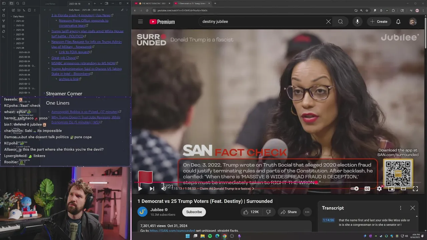Open MSNBC announces rebranding link
The height and width of the screenshot is (240, 427).
[83, 63]
